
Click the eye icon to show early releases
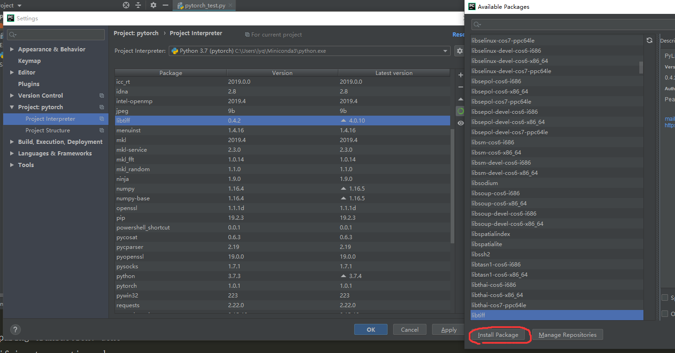click(460, 123)
